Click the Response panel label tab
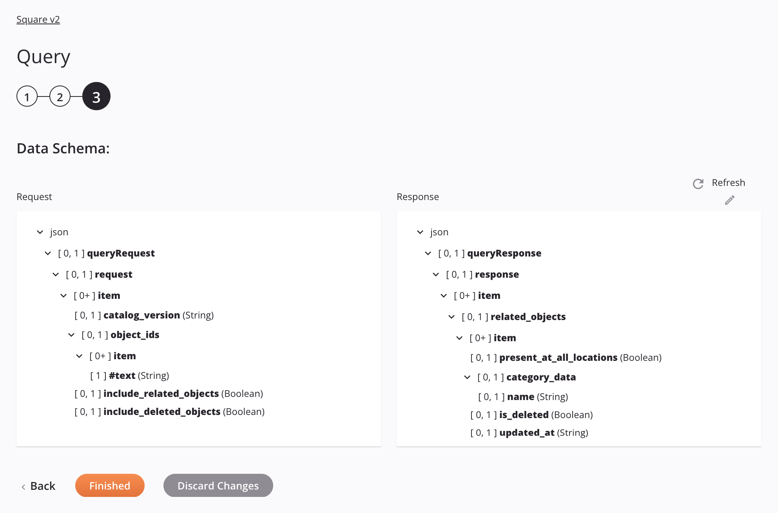 (417, 196)
